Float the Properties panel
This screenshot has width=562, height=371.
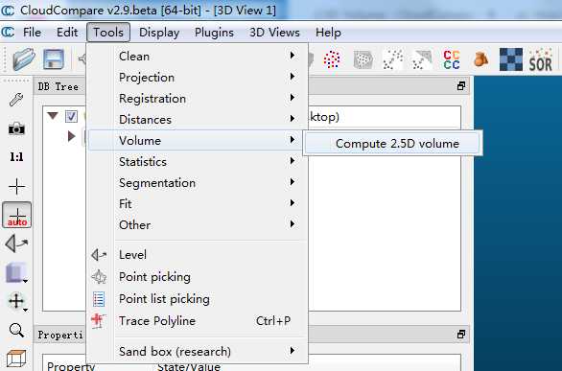pos(461,335)
